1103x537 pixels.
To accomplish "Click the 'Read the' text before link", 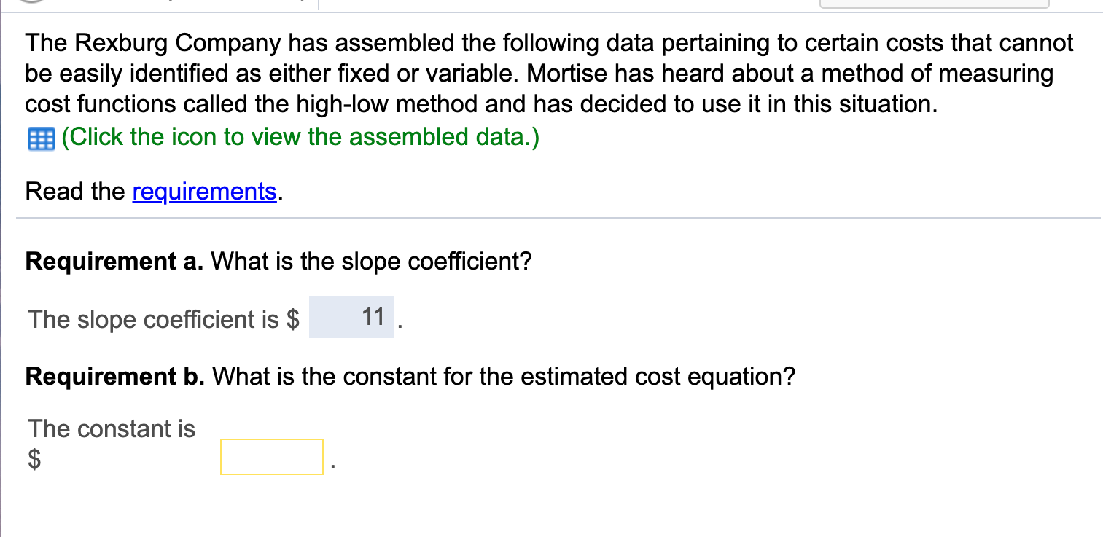I will point(75,192).
